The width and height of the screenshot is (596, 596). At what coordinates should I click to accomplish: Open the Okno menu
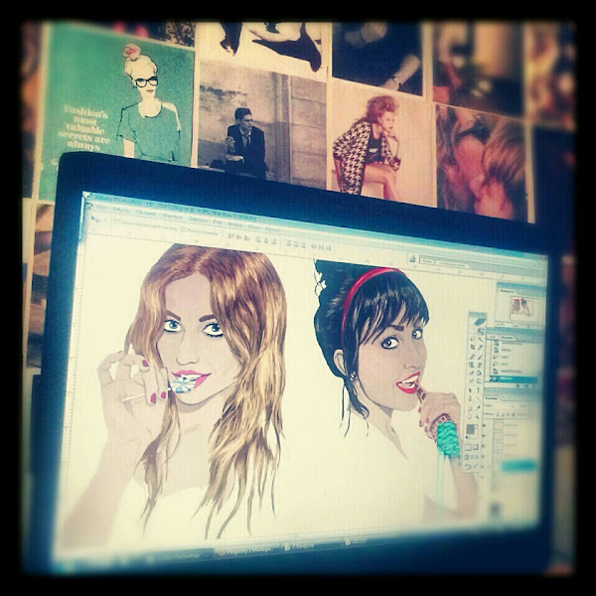(254, 227)
